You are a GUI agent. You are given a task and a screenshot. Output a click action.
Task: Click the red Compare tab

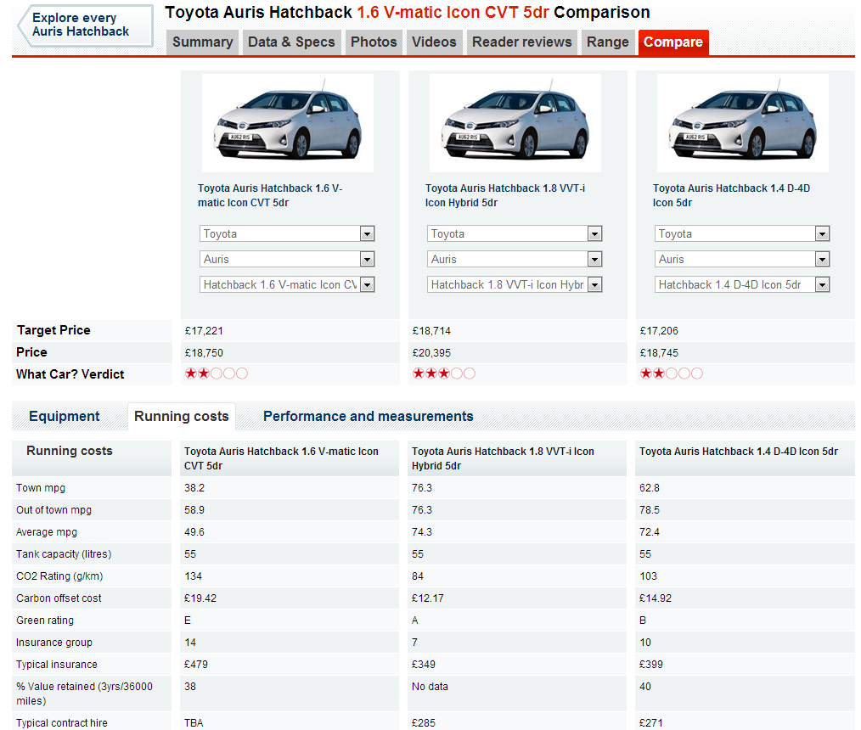point(672,42)
